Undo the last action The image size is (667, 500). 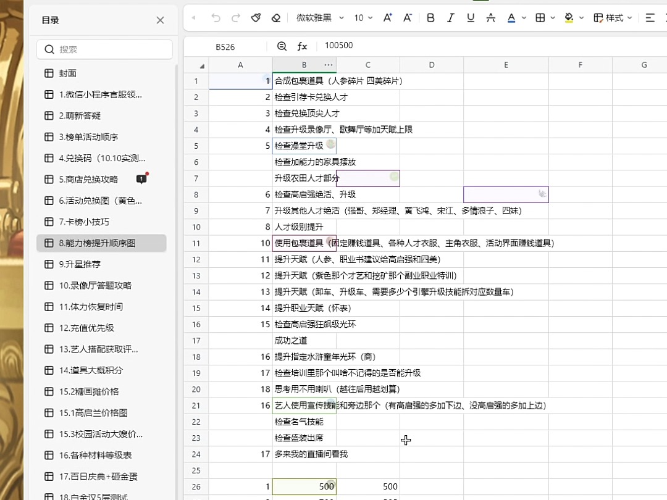click(216, 18)
